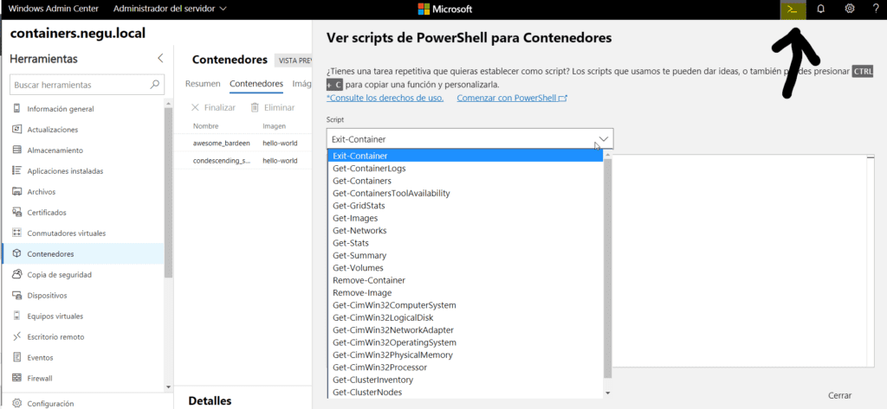Click the script list scrollbar down arrow
Viewport: 887px width, 409px height.
coord(608,393)
